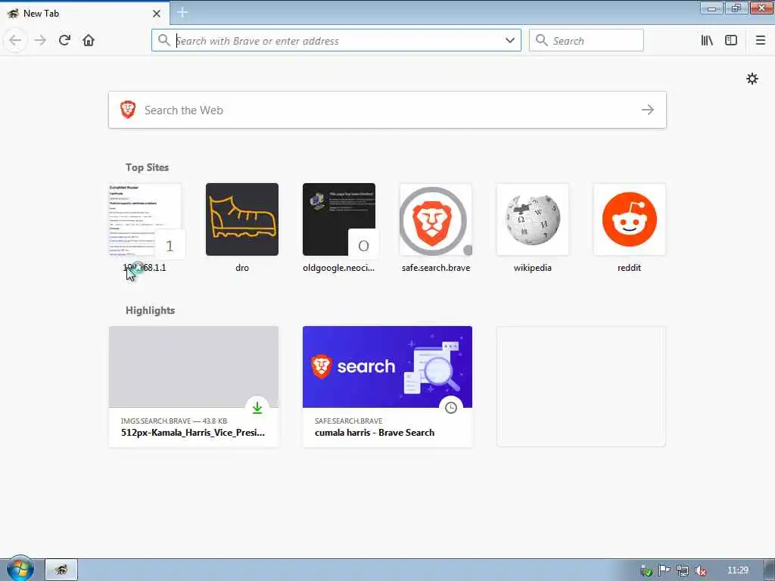Toggle the sidebar view icon
The width and height of the screenshot is (775, 581).
pos(731,41)
